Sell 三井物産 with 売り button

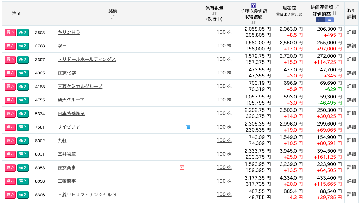[x=23, y=154]
